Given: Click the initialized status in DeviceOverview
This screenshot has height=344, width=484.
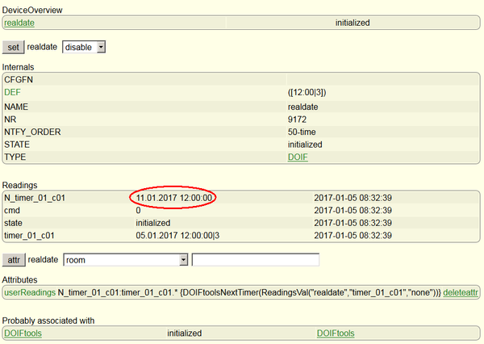Looking at the screenshot, I should (353, 23).
